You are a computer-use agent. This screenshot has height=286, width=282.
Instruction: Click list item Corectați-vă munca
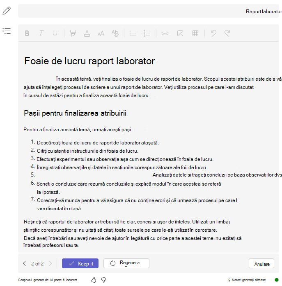[137, 204]
